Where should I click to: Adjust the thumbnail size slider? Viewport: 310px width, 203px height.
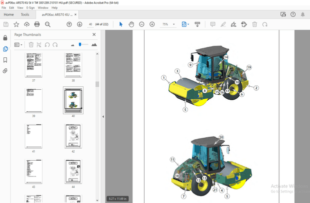[x=80, y=44]
